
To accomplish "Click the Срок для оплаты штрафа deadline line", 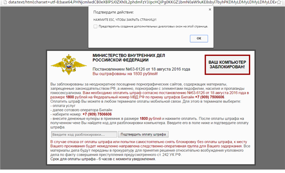I will [103, 159].
